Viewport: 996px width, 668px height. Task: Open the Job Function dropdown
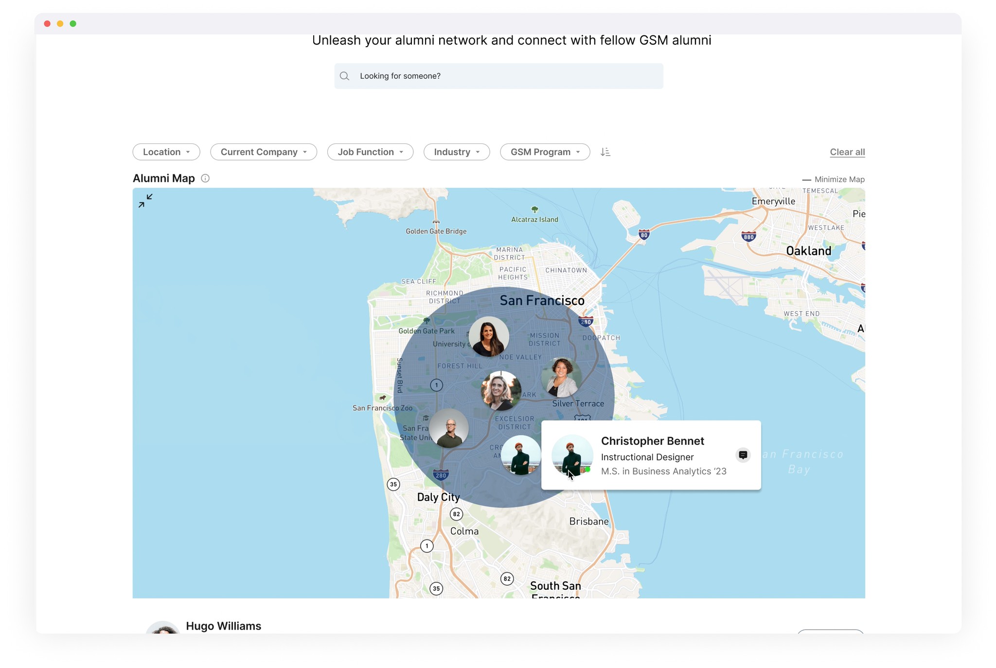(x=370, y=152)
